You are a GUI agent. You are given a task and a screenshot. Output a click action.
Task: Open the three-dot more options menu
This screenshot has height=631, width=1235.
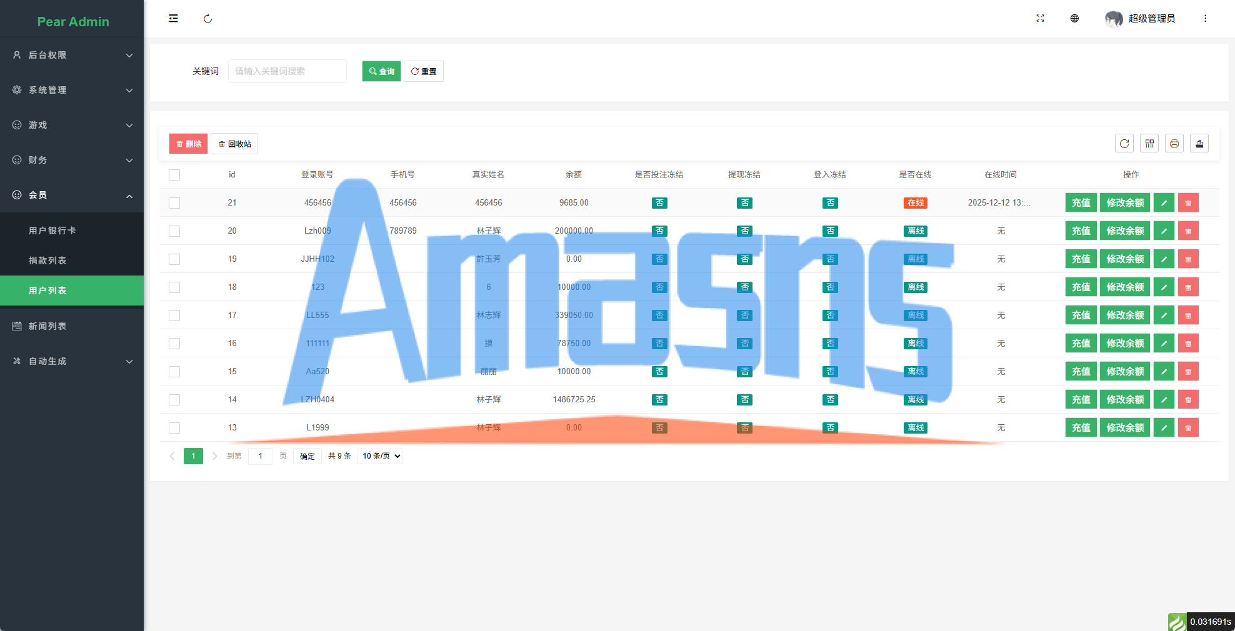pos(1205,19)
